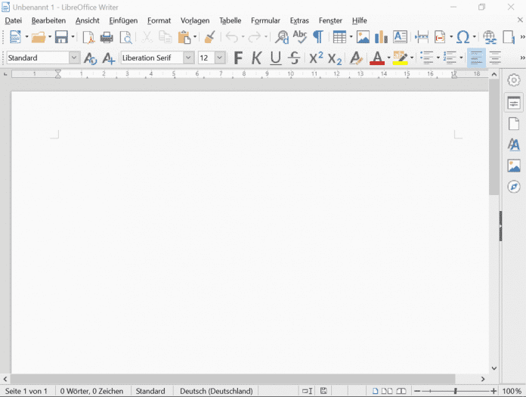Adjust the zoom slider in status bar

click(x=455, y=391)
